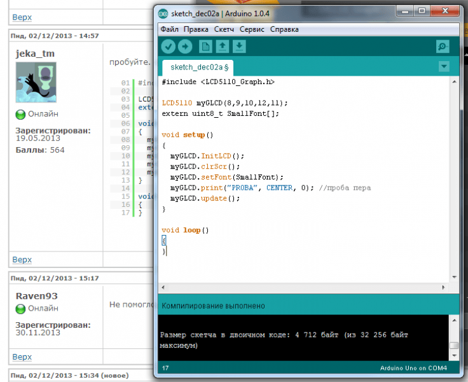Click the 15:34 (новое) post date header
This screenshot has width=468, height=382.
[x=69, y=376]
